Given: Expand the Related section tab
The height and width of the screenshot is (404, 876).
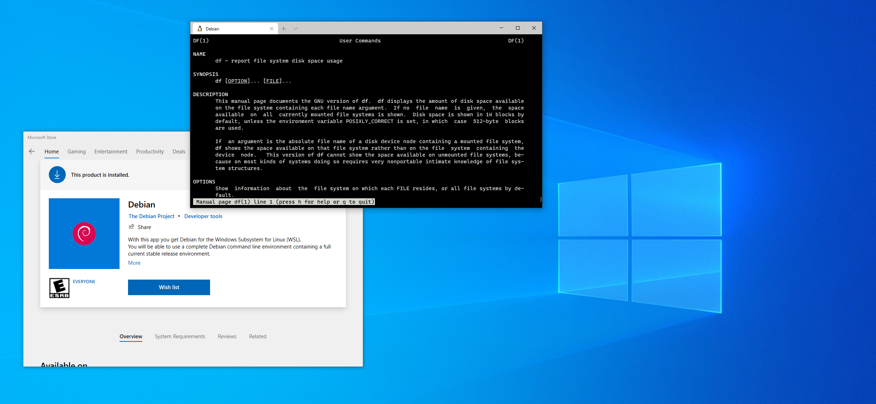Looking at the screenshot, I should (257, 336).
